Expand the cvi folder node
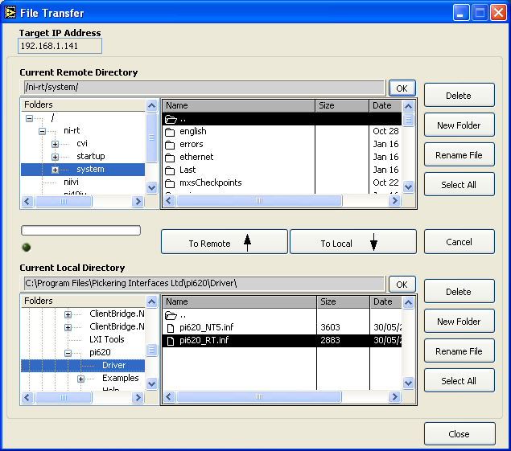The width and height of the screenshot is (511, 451). point(56,144)
